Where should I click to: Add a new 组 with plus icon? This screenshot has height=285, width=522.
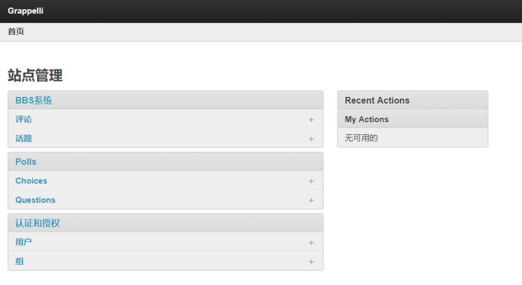tap(311, 262)
